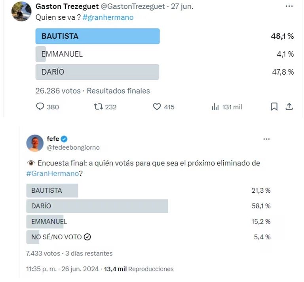Open more options on Gaston Trezeguet's tweet

pos(290,7)
